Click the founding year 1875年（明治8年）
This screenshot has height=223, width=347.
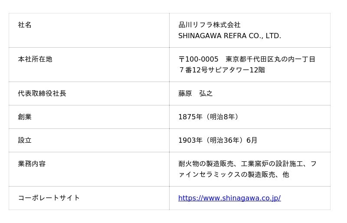coord(209,117)
